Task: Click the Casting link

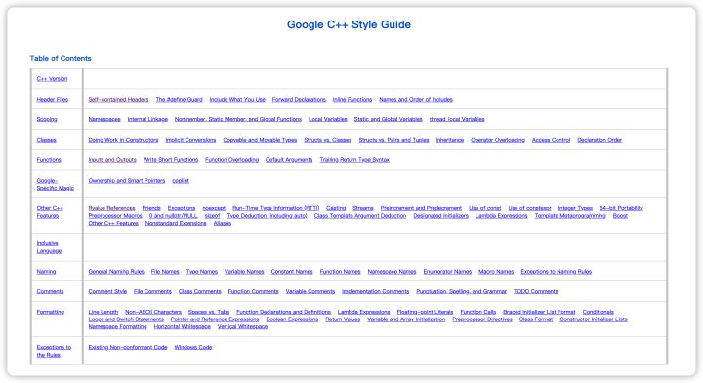Action: [336, 208]
